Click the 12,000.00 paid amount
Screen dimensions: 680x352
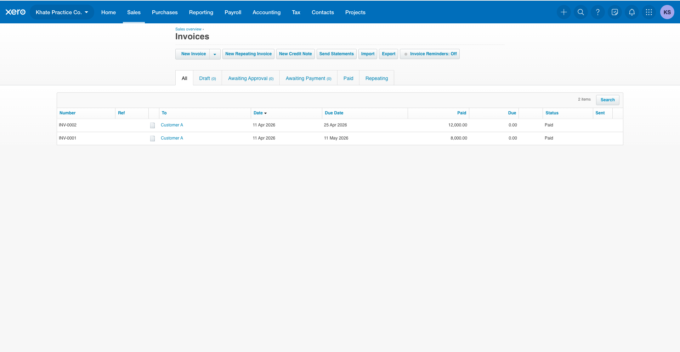[458, 125]
